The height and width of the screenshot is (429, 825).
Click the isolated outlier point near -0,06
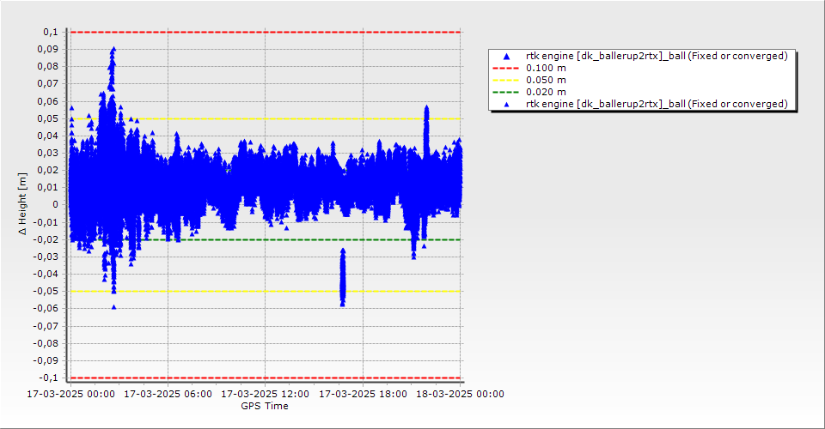pyautogui.click(x=113, y=307)
